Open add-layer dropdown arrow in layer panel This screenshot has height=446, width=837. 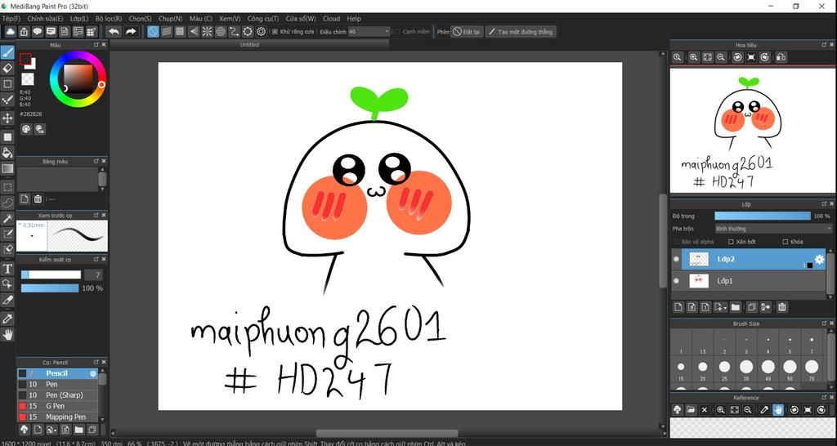pyautogui.click(x=726, y=308)
